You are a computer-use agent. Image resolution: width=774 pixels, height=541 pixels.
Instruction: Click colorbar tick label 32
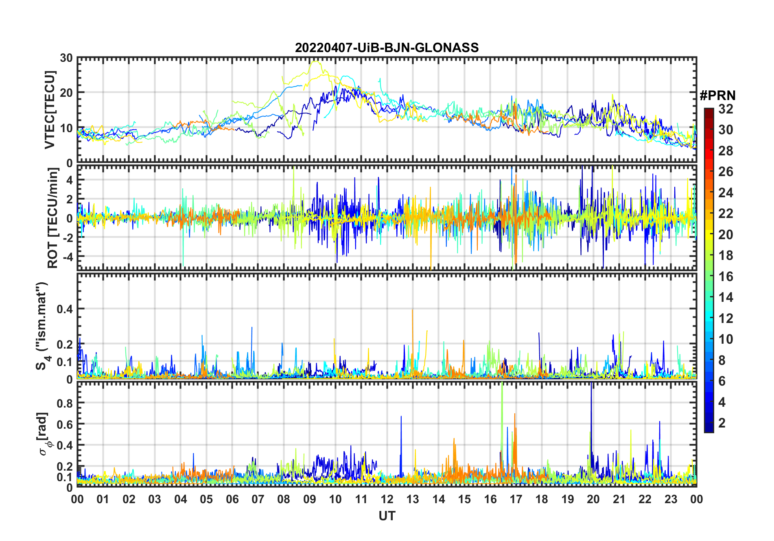pos(726,109)
